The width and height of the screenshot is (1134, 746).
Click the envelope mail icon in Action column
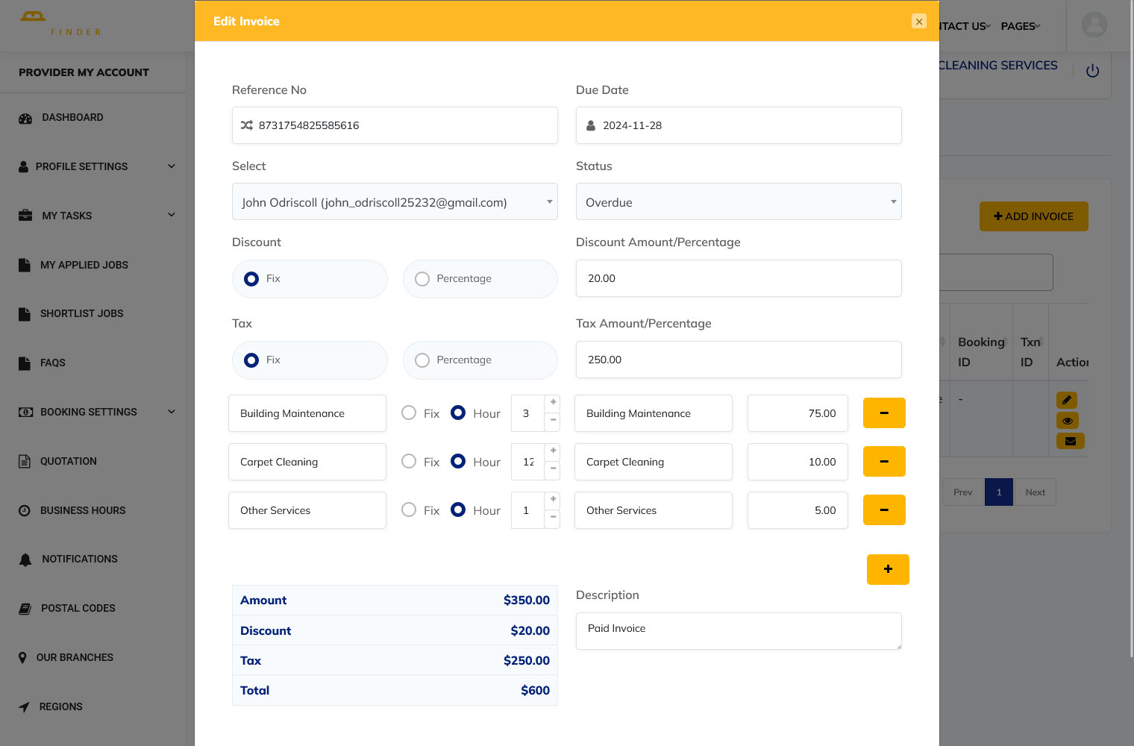[1070, 441]
